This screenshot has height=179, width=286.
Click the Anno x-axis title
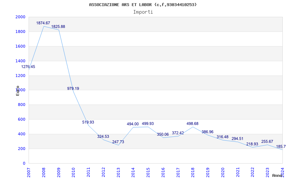coord(278,175)
